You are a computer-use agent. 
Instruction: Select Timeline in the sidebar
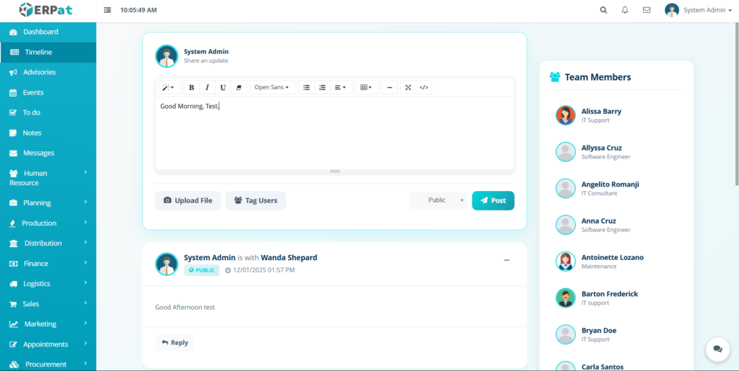48,52
